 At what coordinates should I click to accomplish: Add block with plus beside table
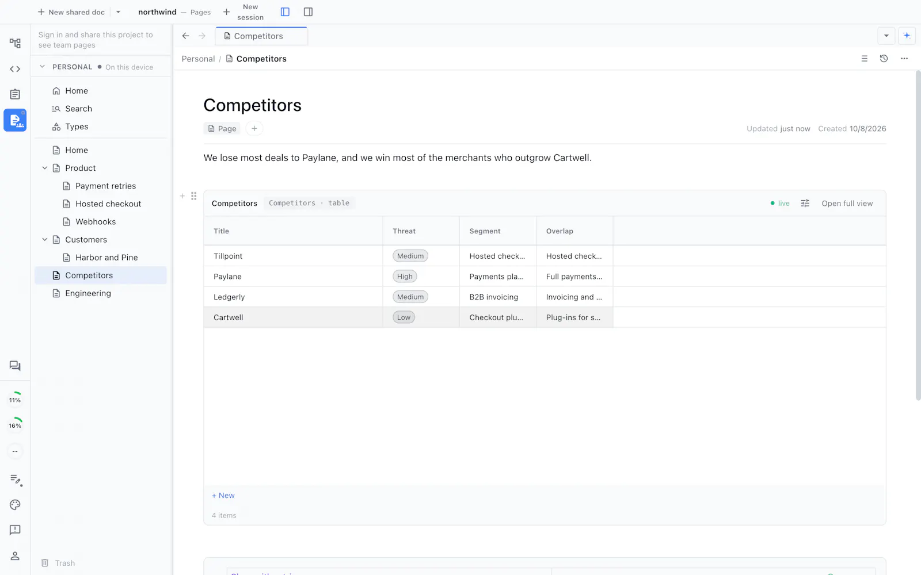tap(182, 196)
